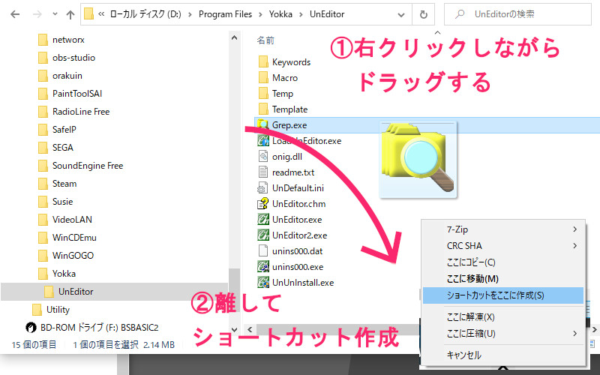The width and height of the screenshot is (600, 375).
Task: Select SEGA folder in tree
Action: [55, 148]
